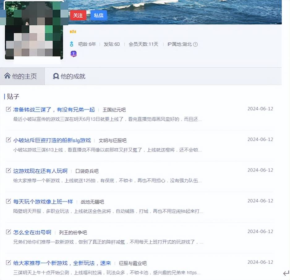Click edit icon beside 这游戏现在还有人玩啊

pyautogui.click(x=8, y=170)
